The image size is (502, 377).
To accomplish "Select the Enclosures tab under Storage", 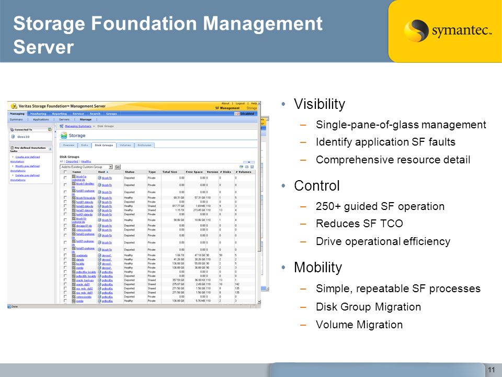I will pyautogui.click(x=144, y=145).
